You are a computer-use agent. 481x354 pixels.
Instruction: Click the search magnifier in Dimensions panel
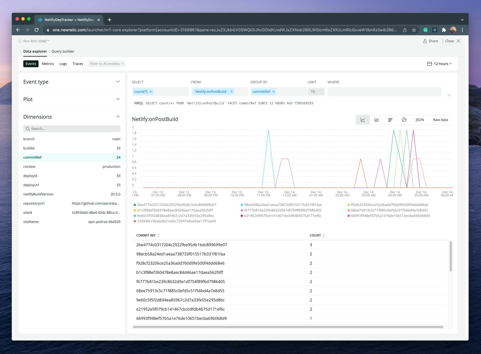pyautogui.click(x=28, y=128)
